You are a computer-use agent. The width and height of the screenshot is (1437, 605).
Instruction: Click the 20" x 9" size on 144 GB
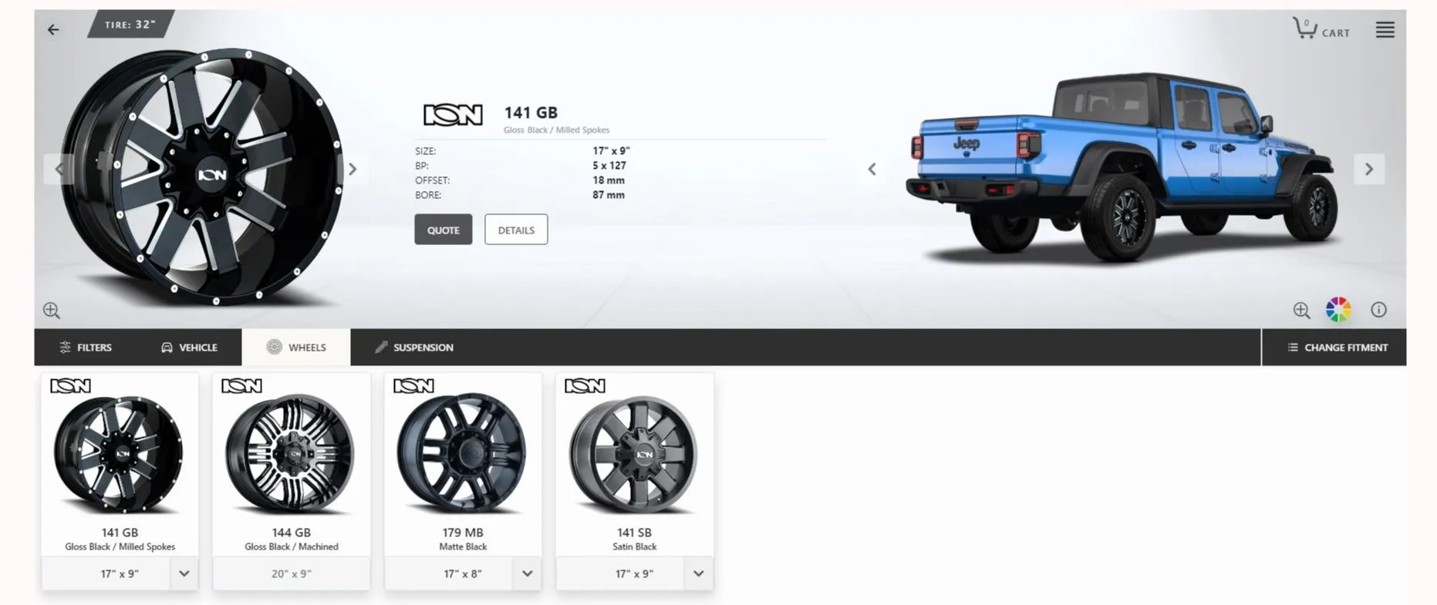coord(291,573)
